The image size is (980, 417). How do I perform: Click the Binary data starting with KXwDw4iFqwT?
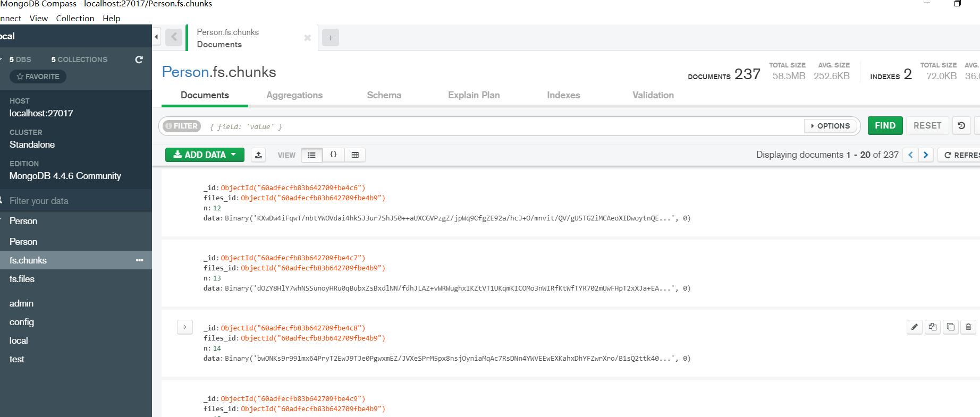tap(458, 218)
